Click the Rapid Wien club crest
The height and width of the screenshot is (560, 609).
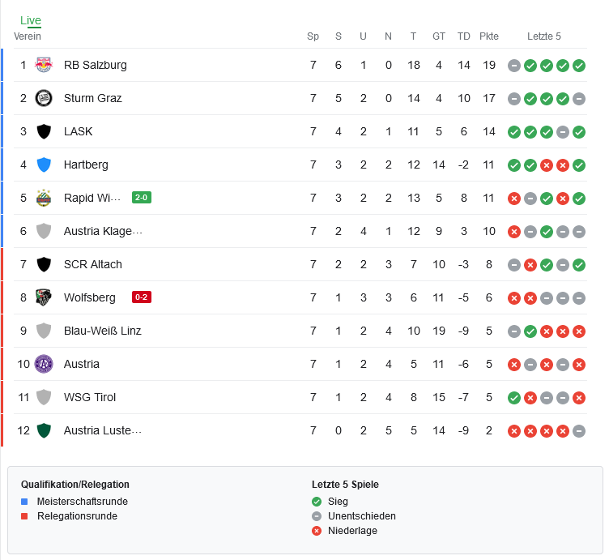pos(44,198)
